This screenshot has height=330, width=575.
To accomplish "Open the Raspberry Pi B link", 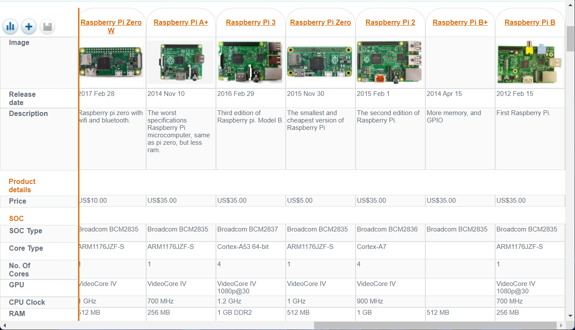I will (x=530, y=22).
